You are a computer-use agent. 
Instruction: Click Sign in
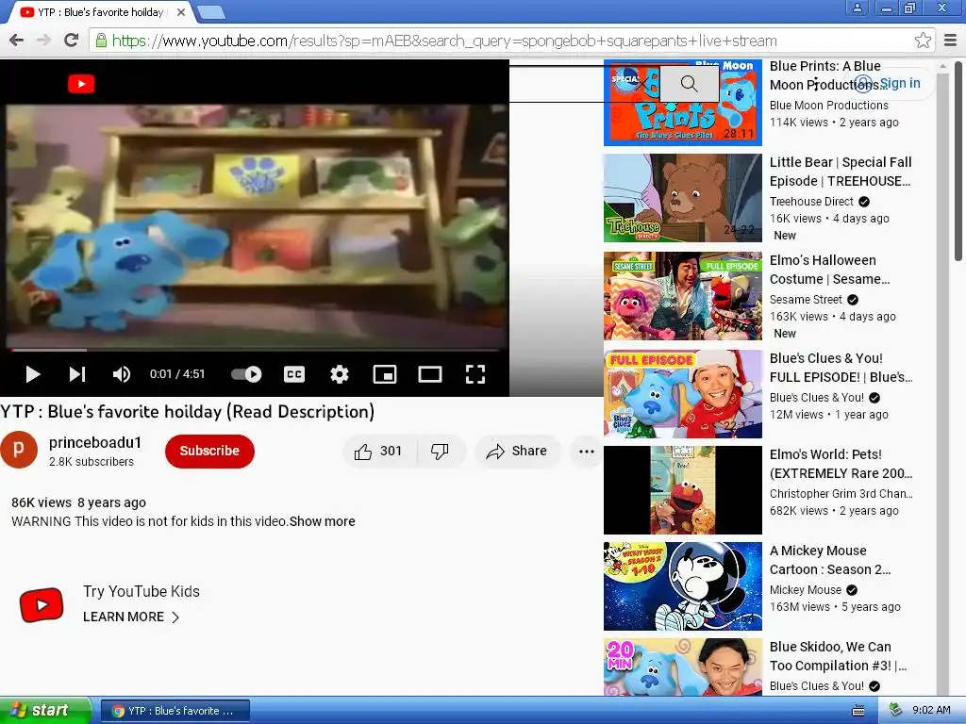[x=899, y=83]
